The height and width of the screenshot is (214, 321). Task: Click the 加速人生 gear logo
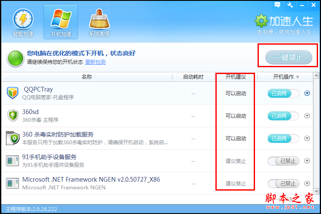click(261, 21)
